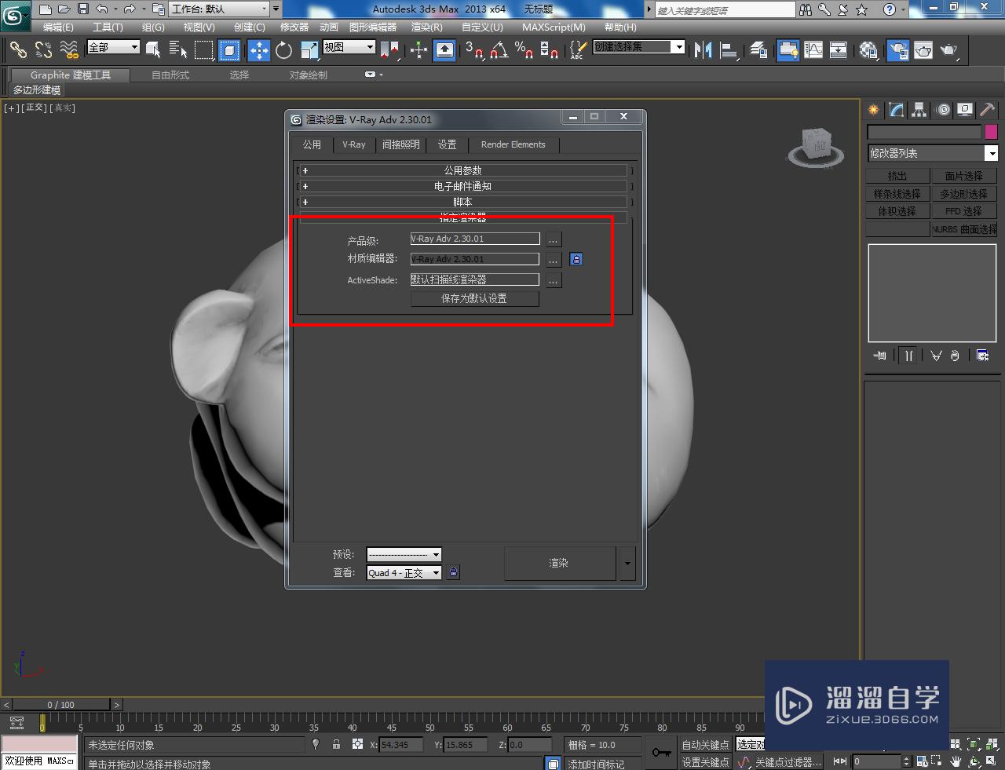
Task: Open the Hierarchy command panel tab
Action: pyautogui.click(x=919, y=110)
